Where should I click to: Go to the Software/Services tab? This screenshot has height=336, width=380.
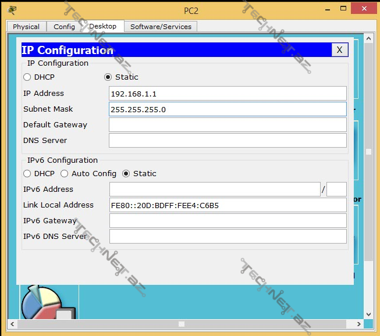click(x=161, y=27)
